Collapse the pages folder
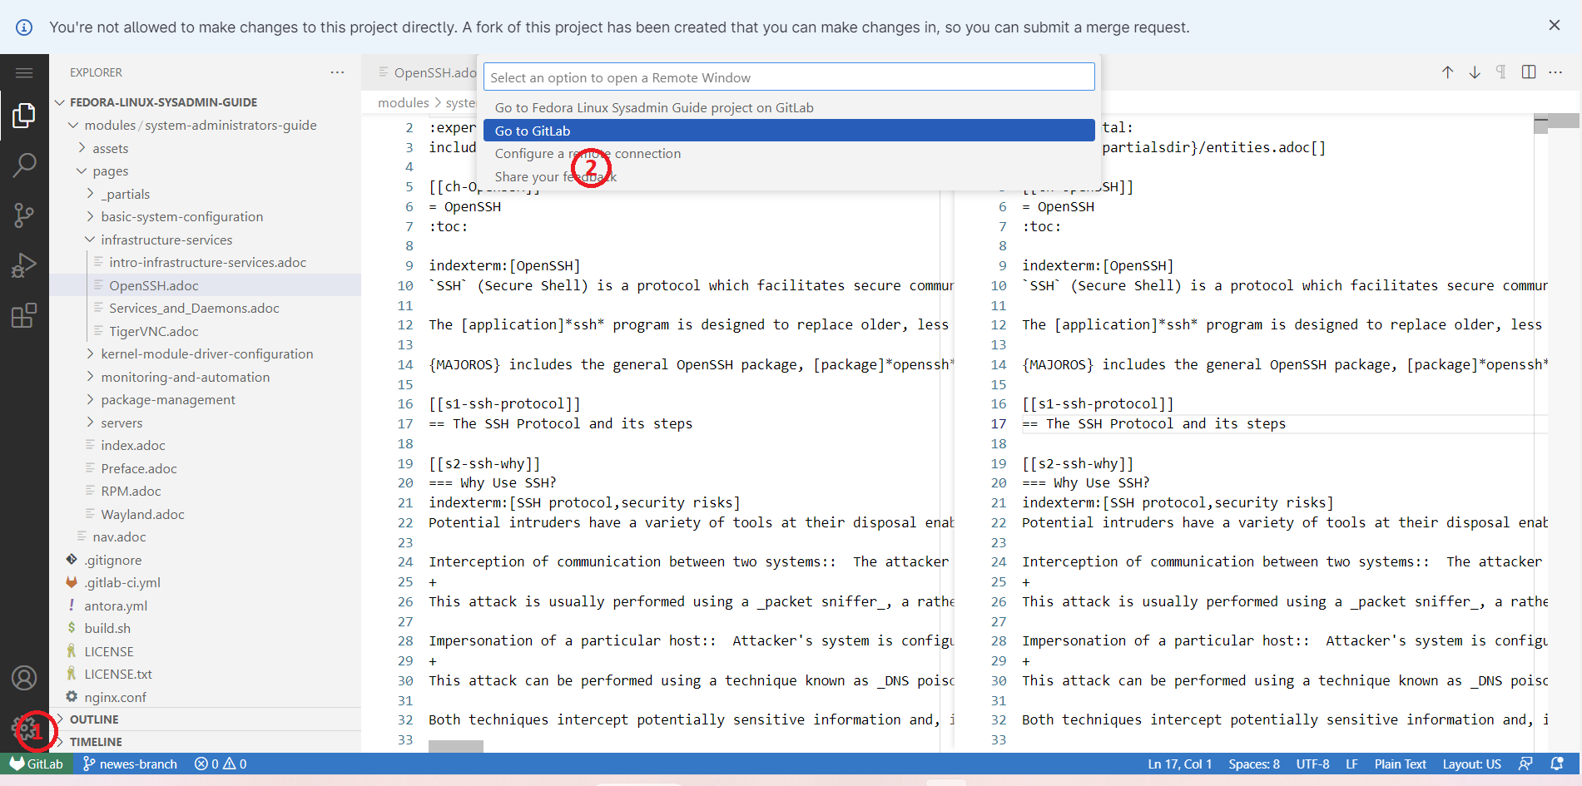 pos(205,171)
